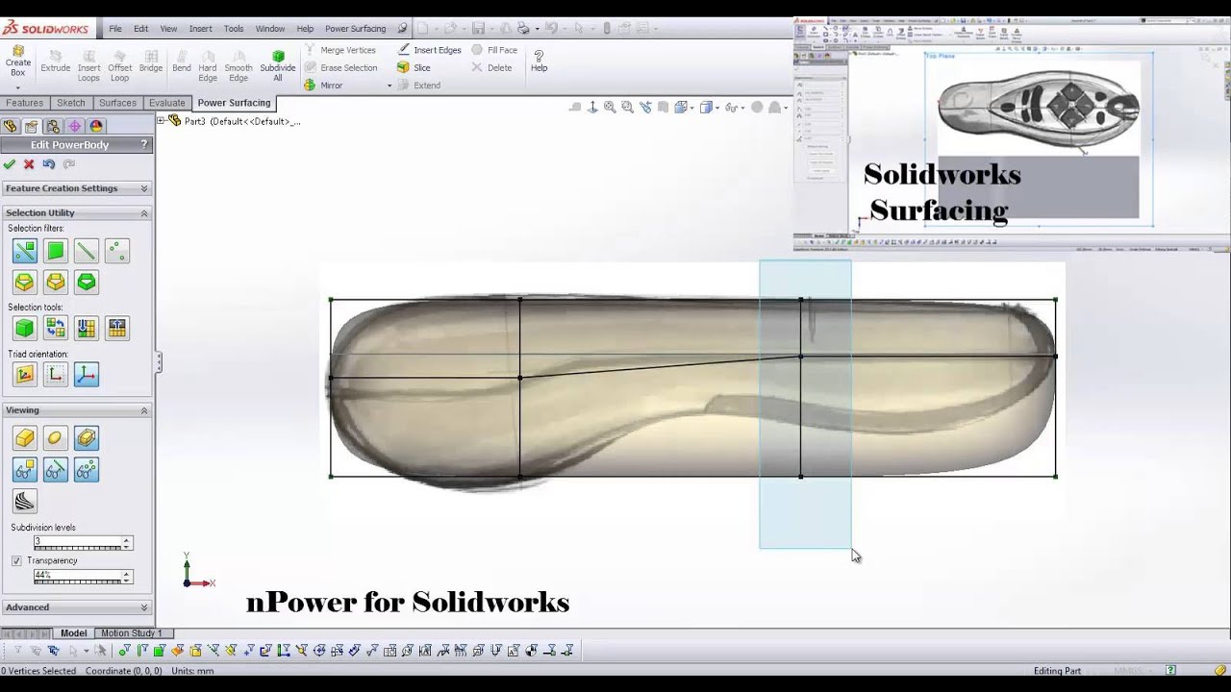1231x692 pixels.
Task: Enable the vertex-edge selection filter
Action: 25,252
